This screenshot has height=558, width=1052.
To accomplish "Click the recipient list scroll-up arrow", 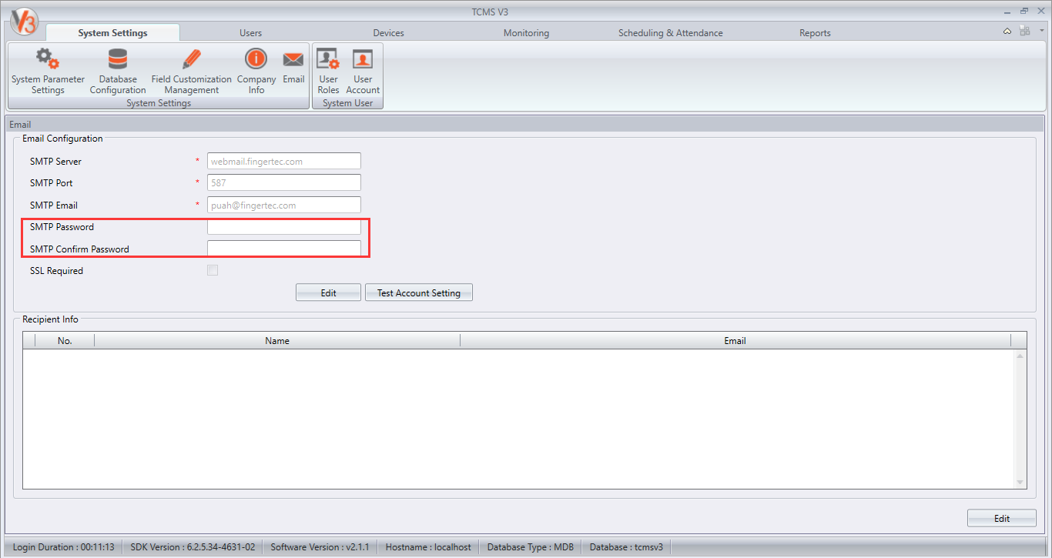I will pos(1020,356).
